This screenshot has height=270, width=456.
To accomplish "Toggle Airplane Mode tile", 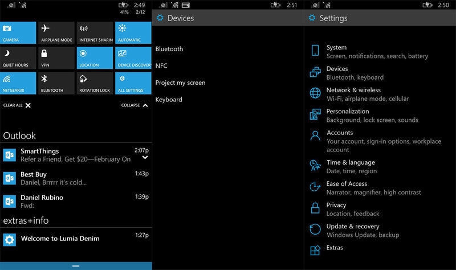I will click(x=56, y=33).
